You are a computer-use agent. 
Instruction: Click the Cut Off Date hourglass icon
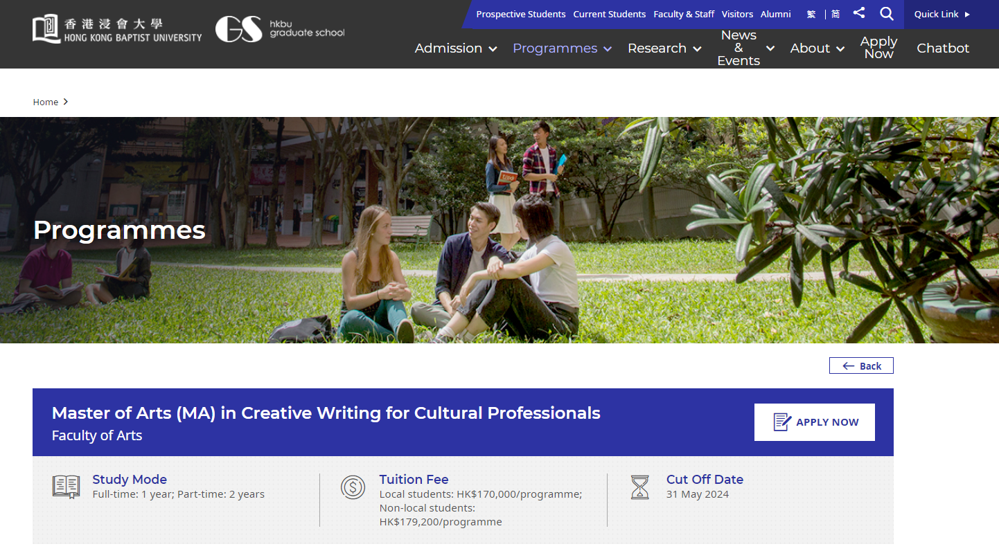click(x=639, y=487)
